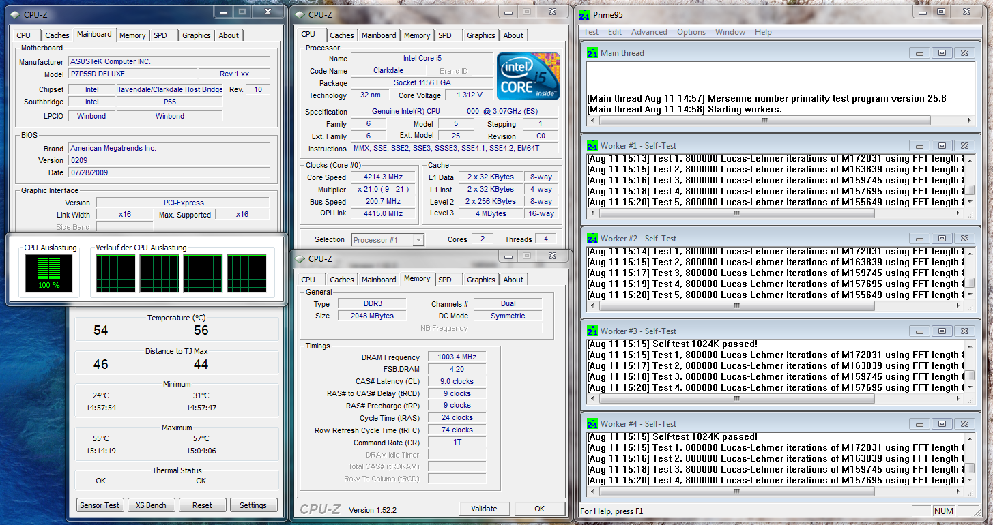Click the Worker #3 Self-Test window icon
Screen dimensions: 993x525
[592, 331]
